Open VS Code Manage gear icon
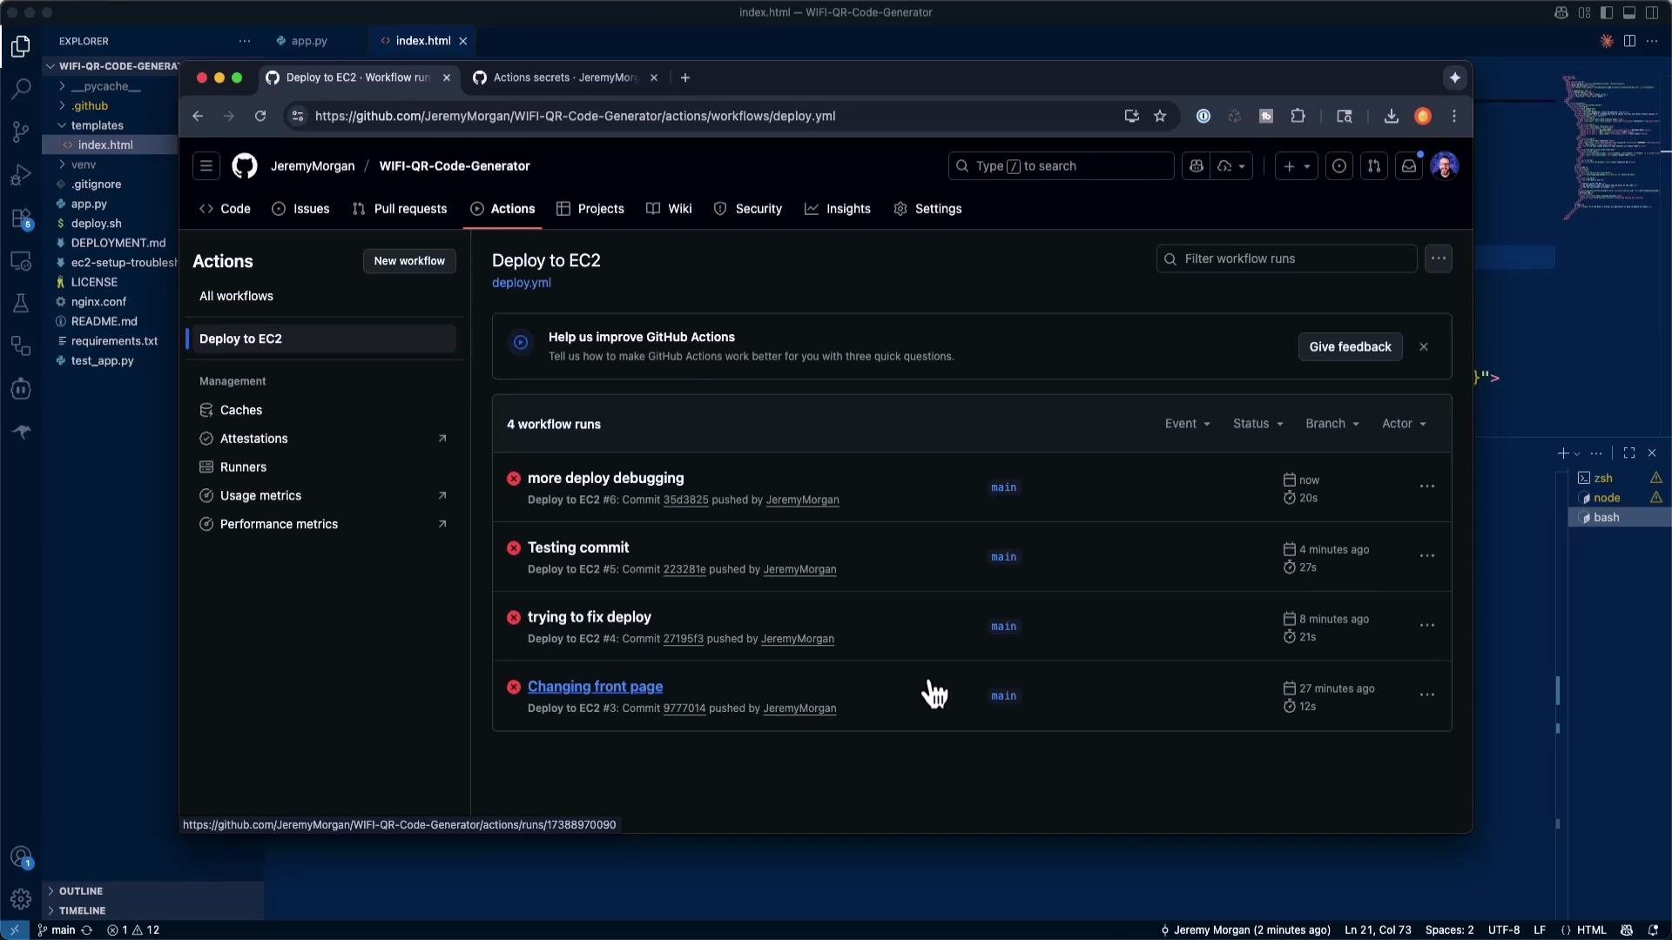The height and width of the screenshot is (940, 1672). (x=21, y=898)
